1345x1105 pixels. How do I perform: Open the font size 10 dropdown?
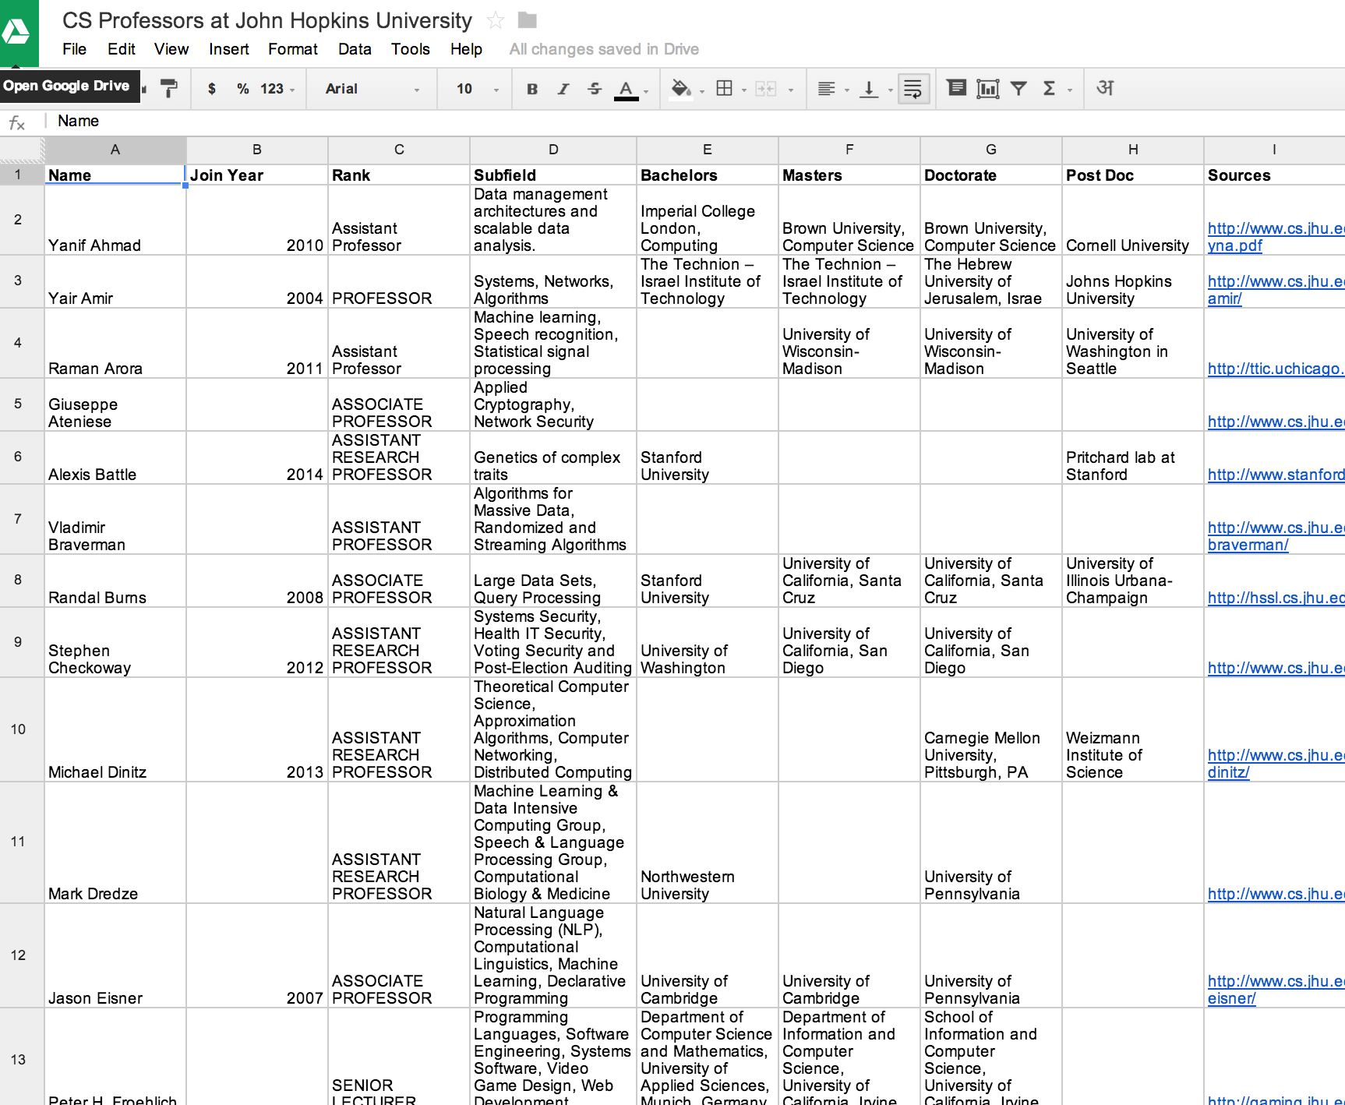pyautogui.click(x=477, y=89)
